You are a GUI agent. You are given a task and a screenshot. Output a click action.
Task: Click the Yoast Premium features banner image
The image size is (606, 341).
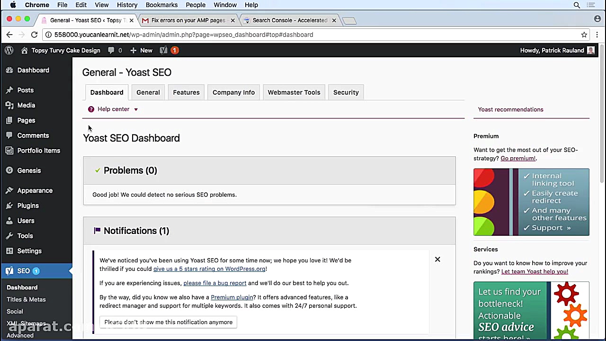coord(531,202)
